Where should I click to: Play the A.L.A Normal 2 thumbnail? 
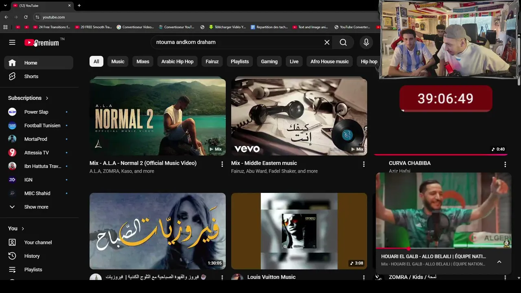(158, 117)
